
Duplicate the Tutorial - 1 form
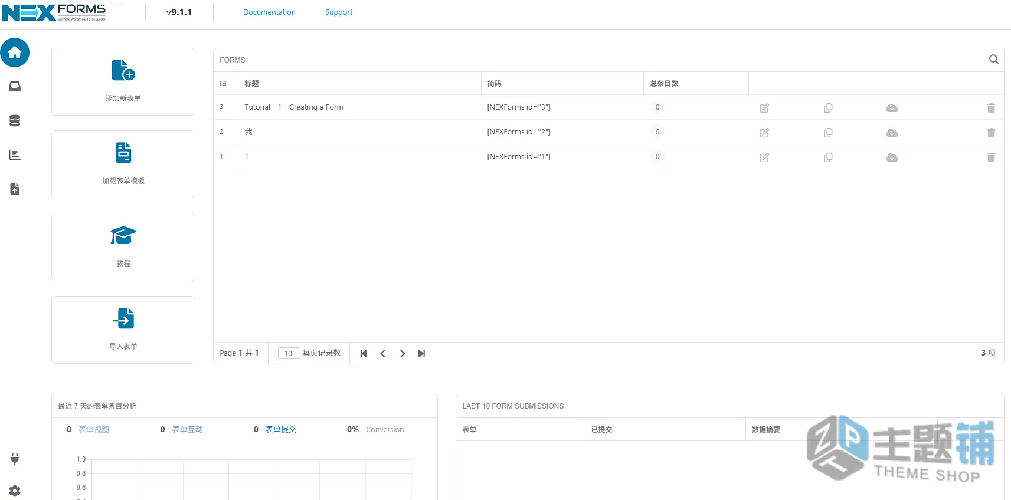828,108
